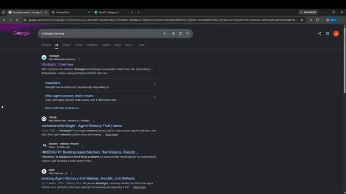
Task: Click the Ask Gemini button
Action: (x=308, y=12)
